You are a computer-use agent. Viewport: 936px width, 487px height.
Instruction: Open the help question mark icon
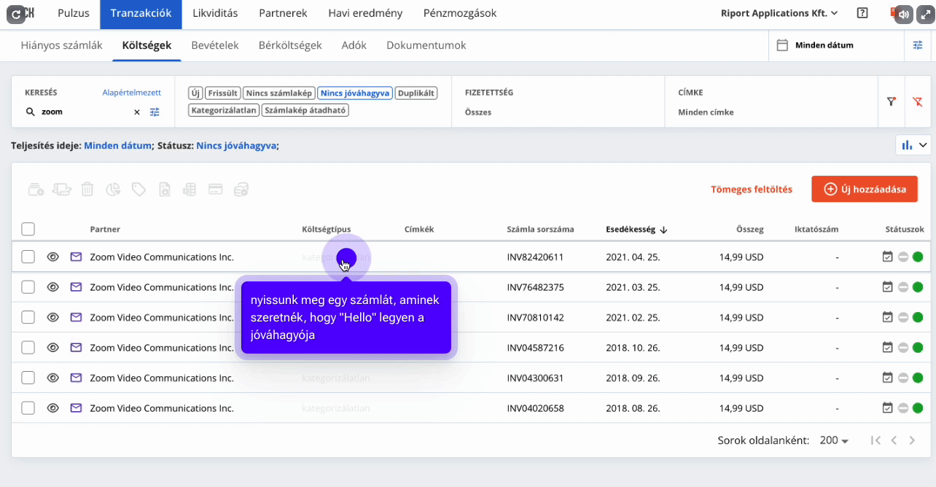click(862, 13)
